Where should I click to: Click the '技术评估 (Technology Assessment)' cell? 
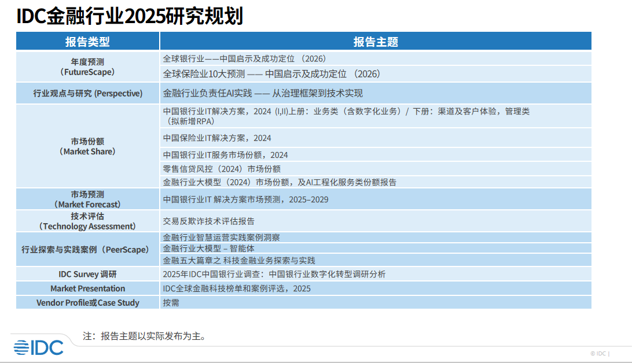pos(87,221)
